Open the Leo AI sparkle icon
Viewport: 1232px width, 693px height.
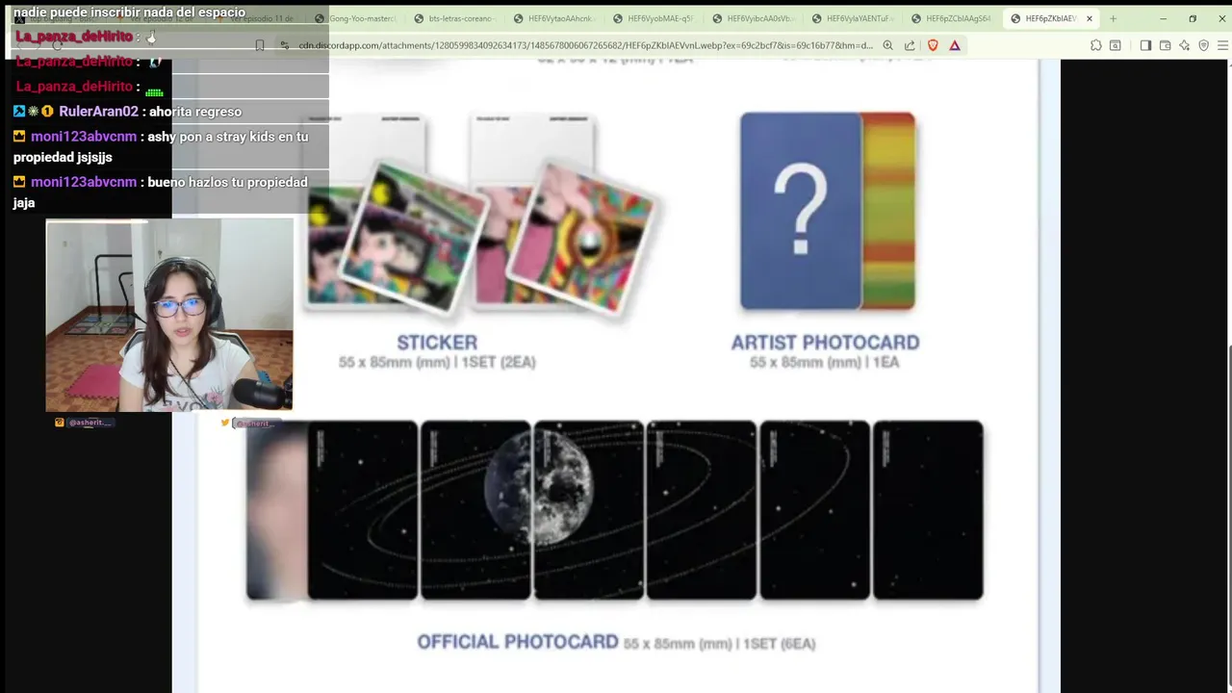pos(1184,45)
